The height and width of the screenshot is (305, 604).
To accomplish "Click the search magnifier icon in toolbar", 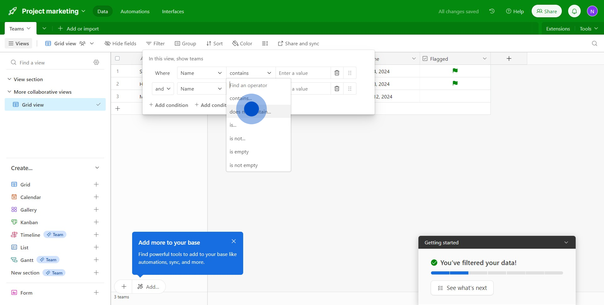I will click(x=594, y=43).
